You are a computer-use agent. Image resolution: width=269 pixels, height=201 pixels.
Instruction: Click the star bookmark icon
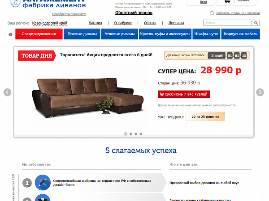pos(212,13)
